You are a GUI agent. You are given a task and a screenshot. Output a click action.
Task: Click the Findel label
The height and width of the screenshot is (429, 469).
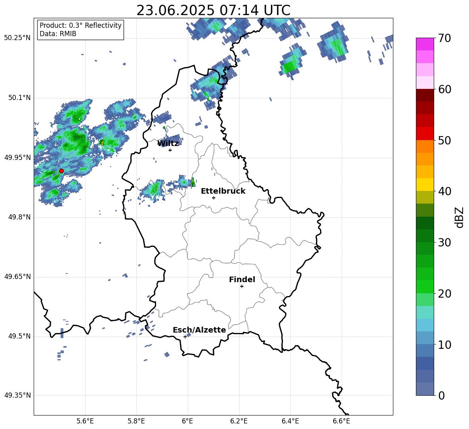[242, 279]
